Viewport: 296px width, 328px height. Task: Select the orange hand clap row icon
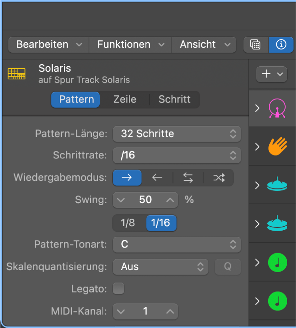click(277, 146)
